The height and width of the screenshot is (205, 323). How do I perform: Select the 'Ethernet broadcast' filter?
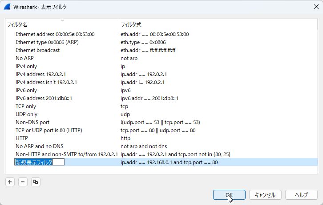pyautogui.click(x=37, y=50)
